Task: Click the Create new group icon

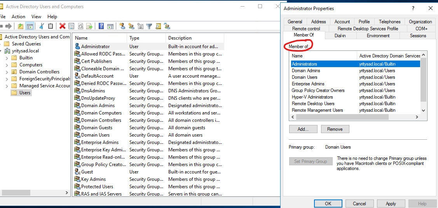Action: [131, 26]
